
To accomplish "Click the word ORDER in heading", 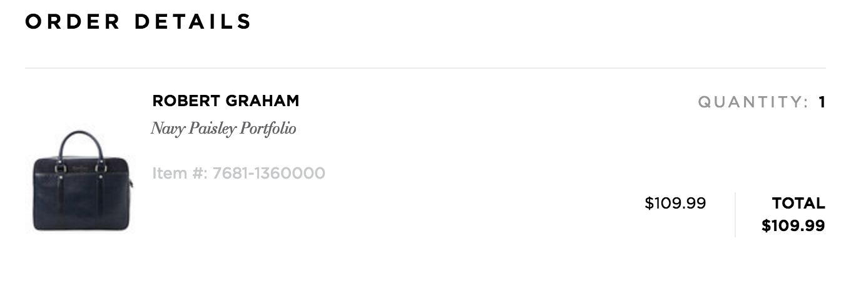I will pyautogui.click(x=73, y=22).
